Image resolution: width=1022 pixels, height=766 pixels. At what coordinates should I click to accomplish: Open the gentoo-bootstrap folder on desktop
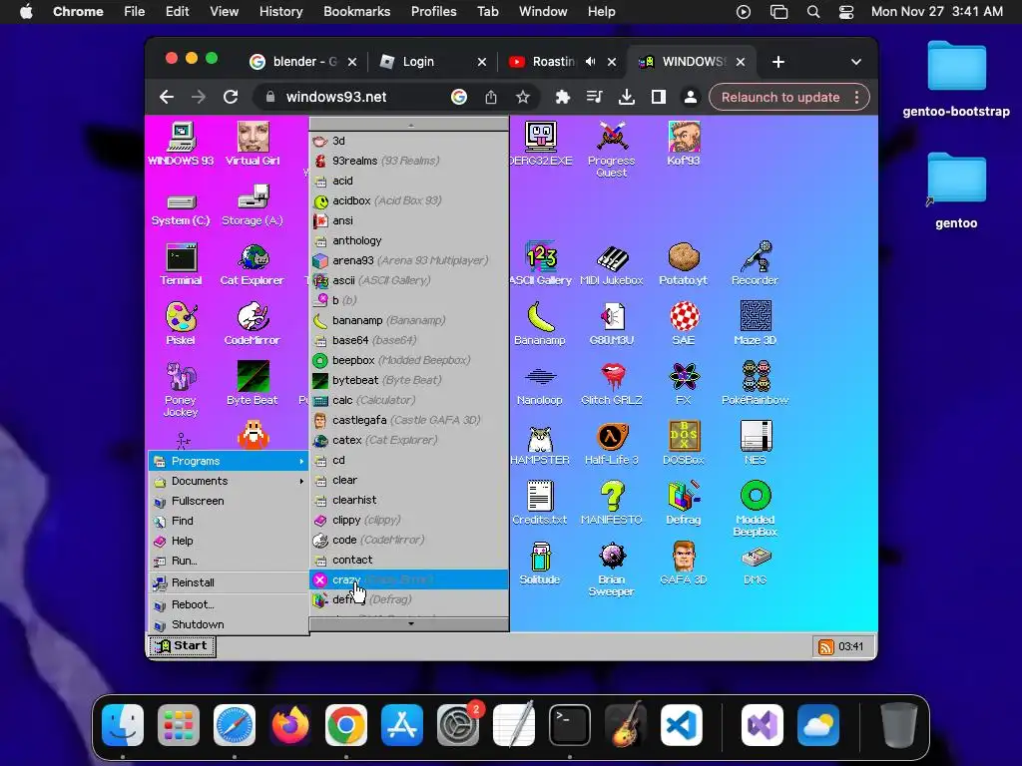tap(956, 80)
